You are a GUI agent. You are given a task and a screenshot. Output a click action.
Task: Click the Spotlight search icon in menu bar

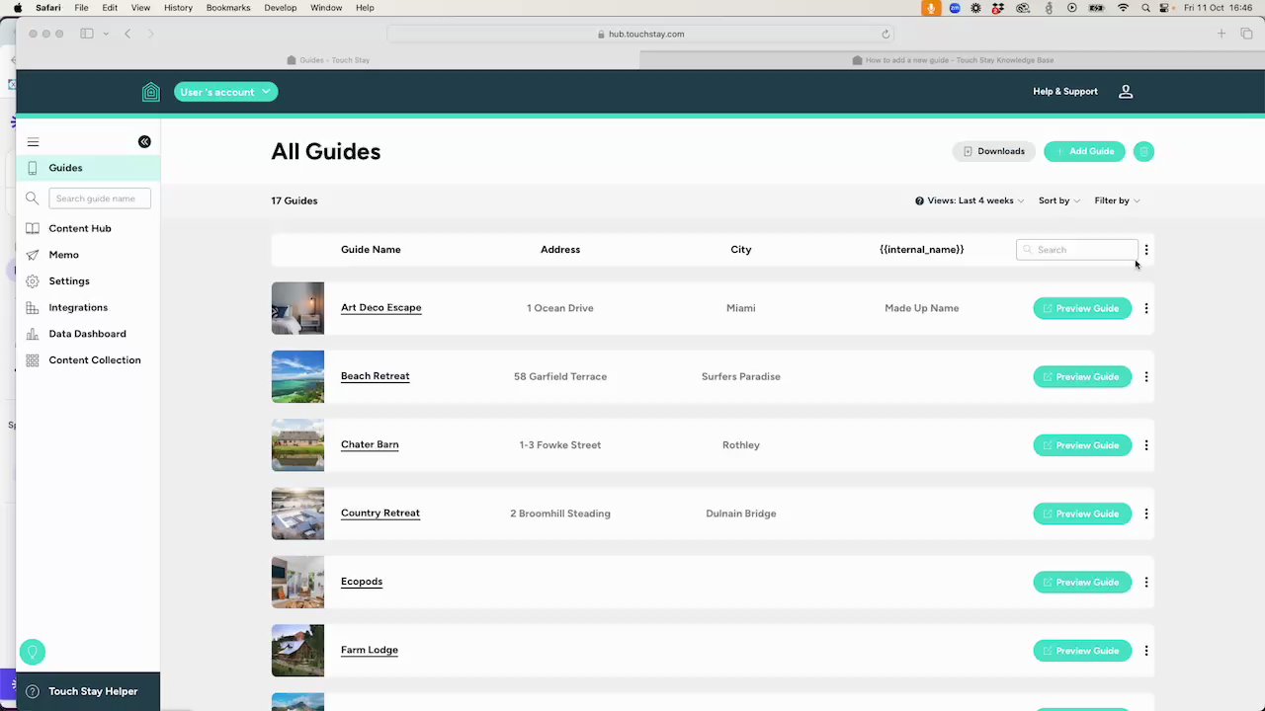1145,8
